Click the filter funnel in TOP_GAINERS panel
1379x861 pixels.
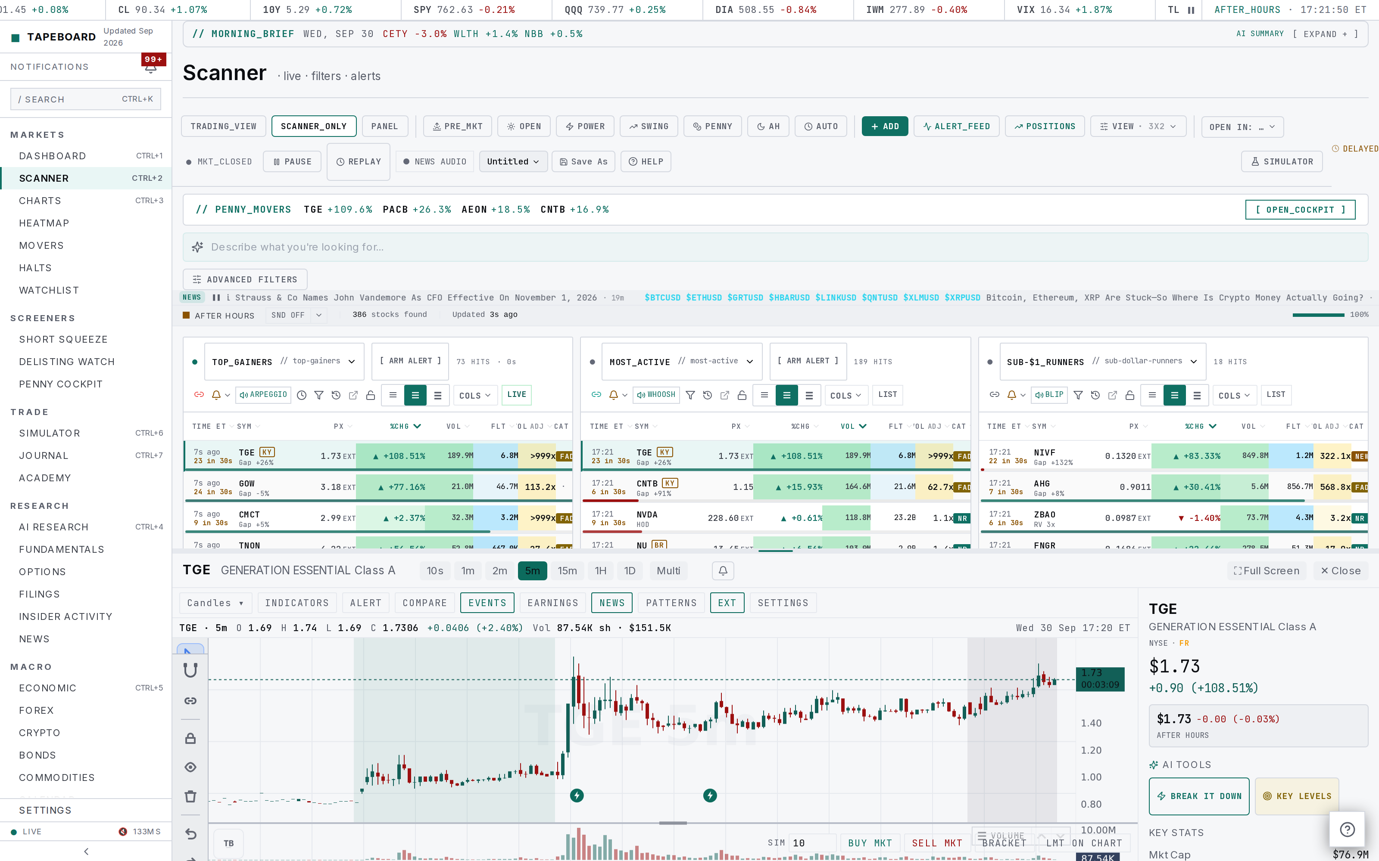coord(319,395)
